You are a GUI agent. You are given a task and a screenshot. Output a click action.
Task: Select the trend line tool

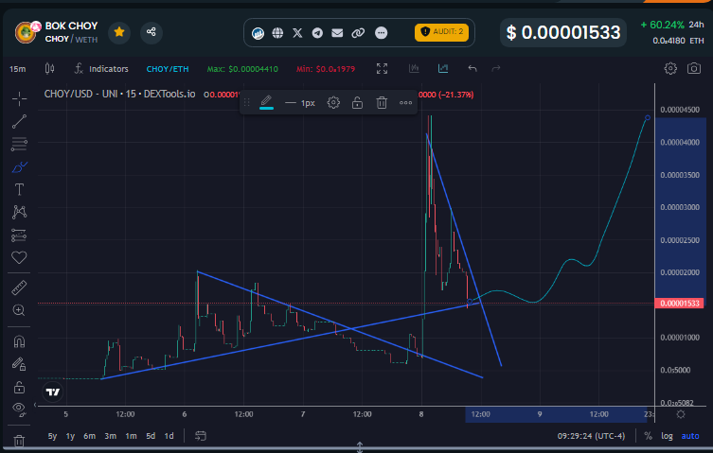pos(19,121)
